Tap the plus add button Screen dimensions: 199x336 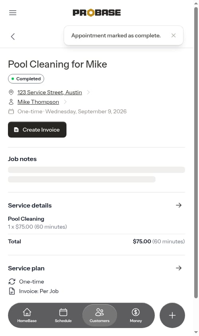172,315
